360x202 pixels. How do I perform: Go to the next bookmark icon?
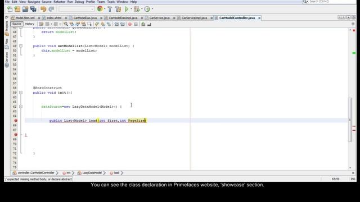[103, 24]
